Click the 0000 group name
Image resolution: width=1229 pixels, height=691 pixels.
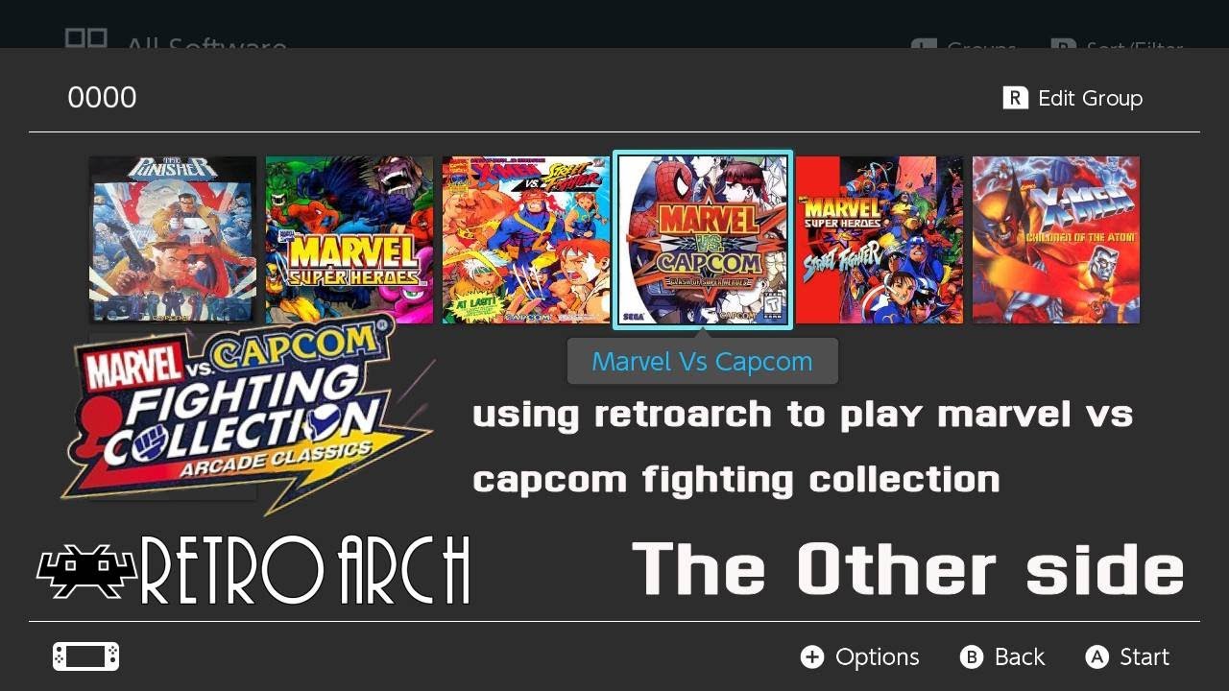102,98
